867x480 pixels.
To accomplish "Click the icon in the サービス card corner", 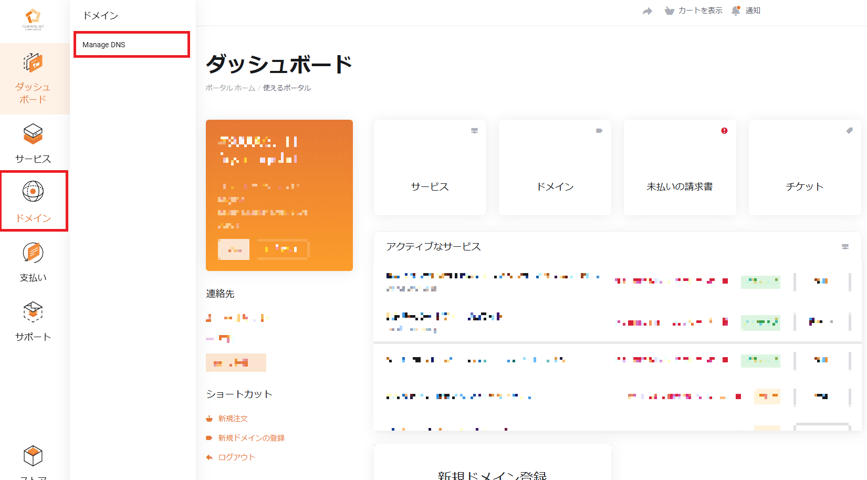I will point(474,131).
